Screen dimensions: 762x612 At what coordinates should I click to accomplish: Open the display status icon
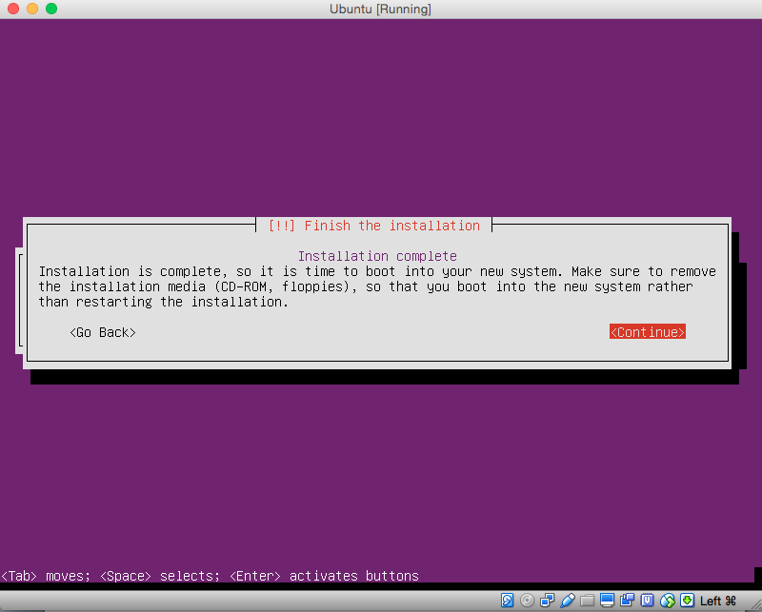607,601
